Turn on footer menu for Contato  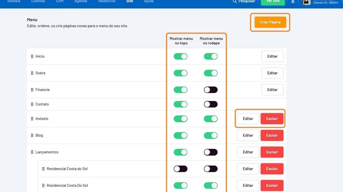[x=211, y=104]
